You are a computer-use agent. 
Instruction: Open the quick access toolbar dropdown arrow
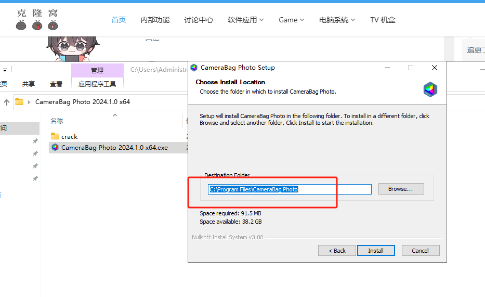[5, 70]
